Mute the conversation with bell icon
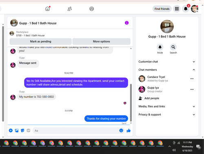Viewport: 204px width, 154px height. tap(160, 47)
